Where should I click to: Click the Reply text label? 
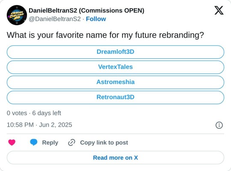[50, 143]
